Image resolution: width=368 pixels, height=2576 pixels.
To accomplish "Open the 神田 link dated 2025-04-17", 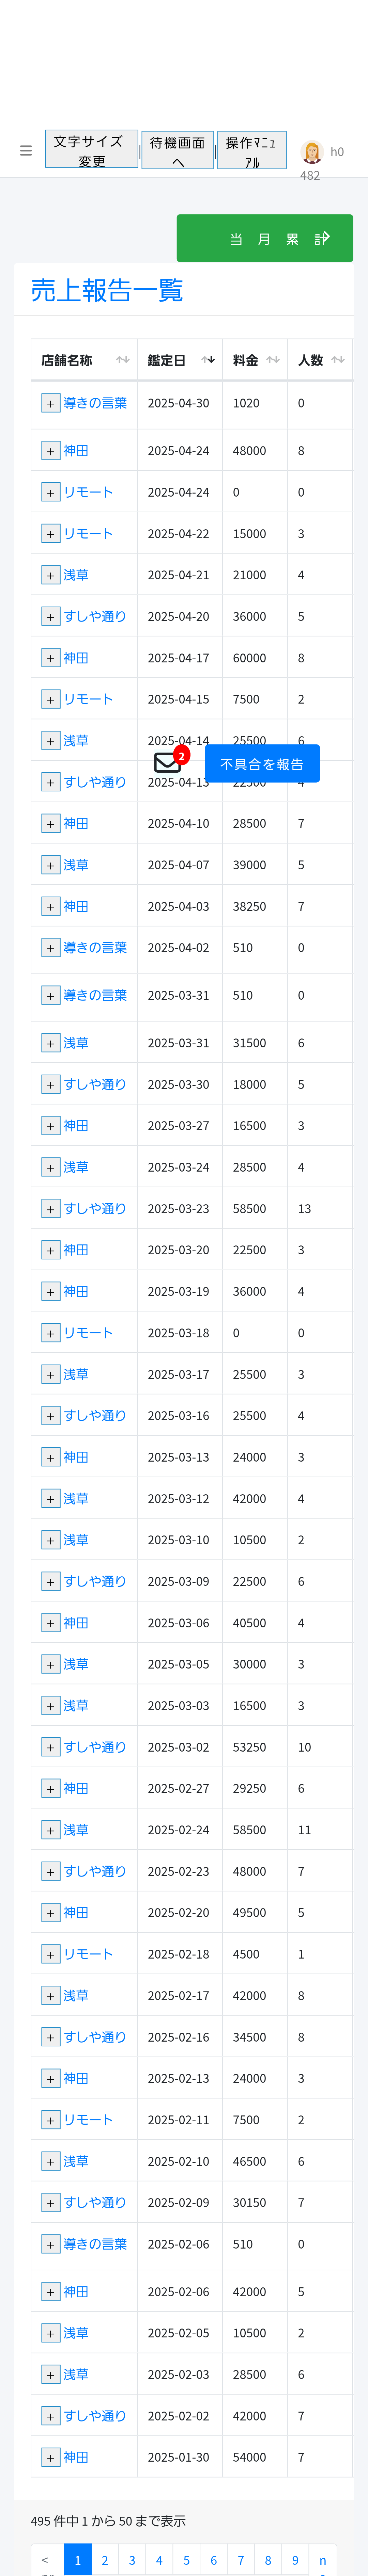I will [76, 658].
